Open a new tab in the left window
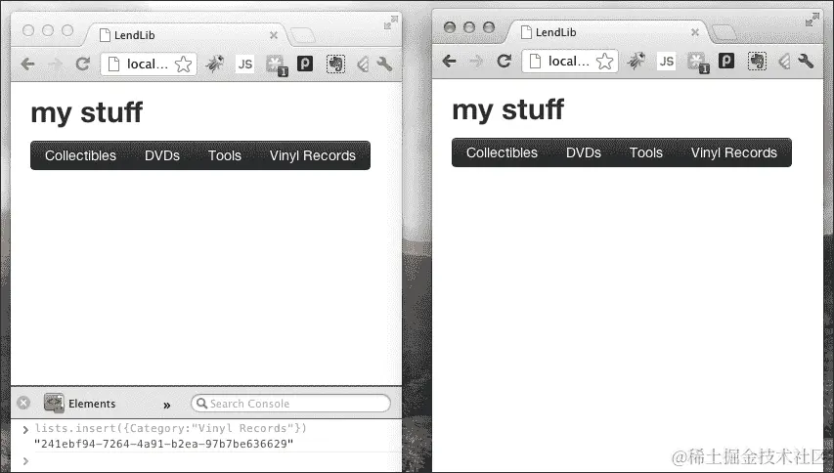The height and width of the screenshot is (473, 834). tap(303, 36)
